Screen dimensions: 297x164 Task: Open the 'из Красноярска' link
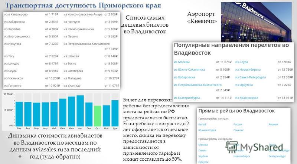click(x=247, y=98)
